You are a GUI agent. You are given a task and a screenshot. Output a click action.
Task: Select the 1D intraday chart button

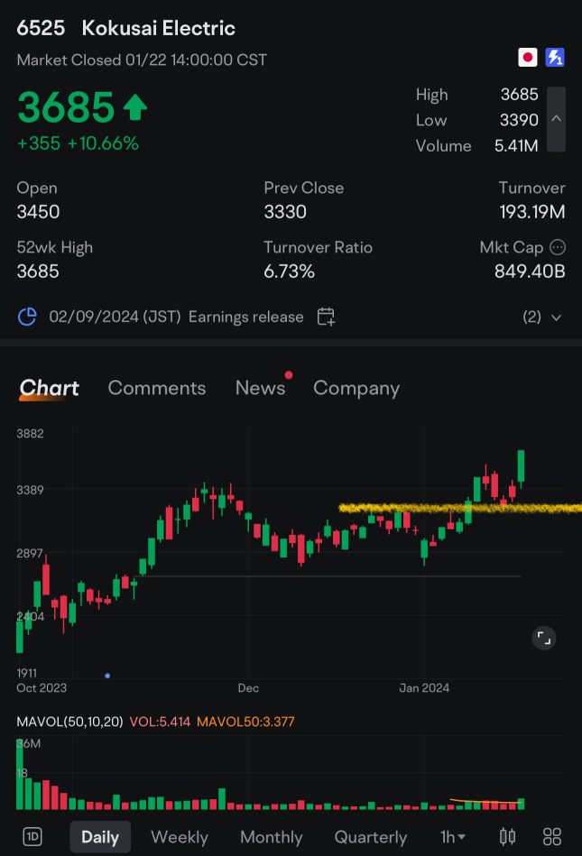click(x=32, y=836)
